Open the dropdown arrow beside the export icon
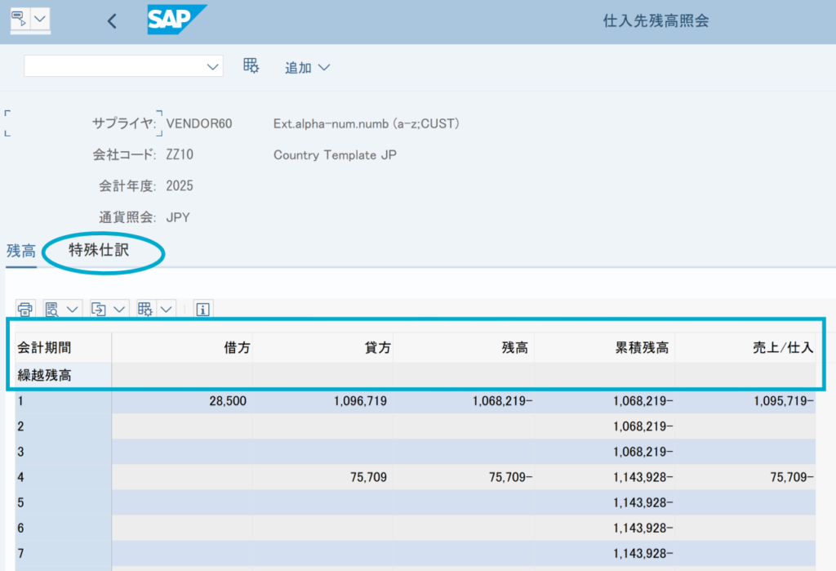 [120, 309]
